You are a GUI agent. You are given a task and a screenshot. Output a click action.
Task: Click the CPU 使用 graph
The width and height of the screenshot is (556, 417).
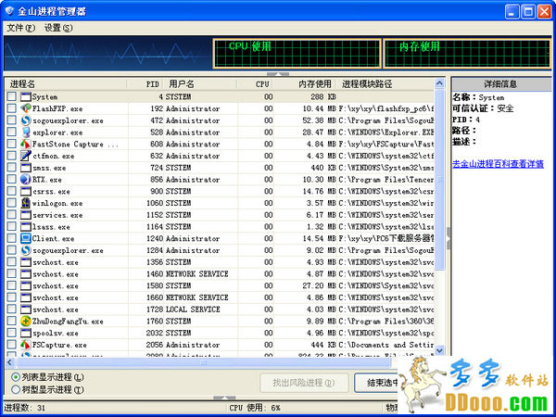point(297,53)
